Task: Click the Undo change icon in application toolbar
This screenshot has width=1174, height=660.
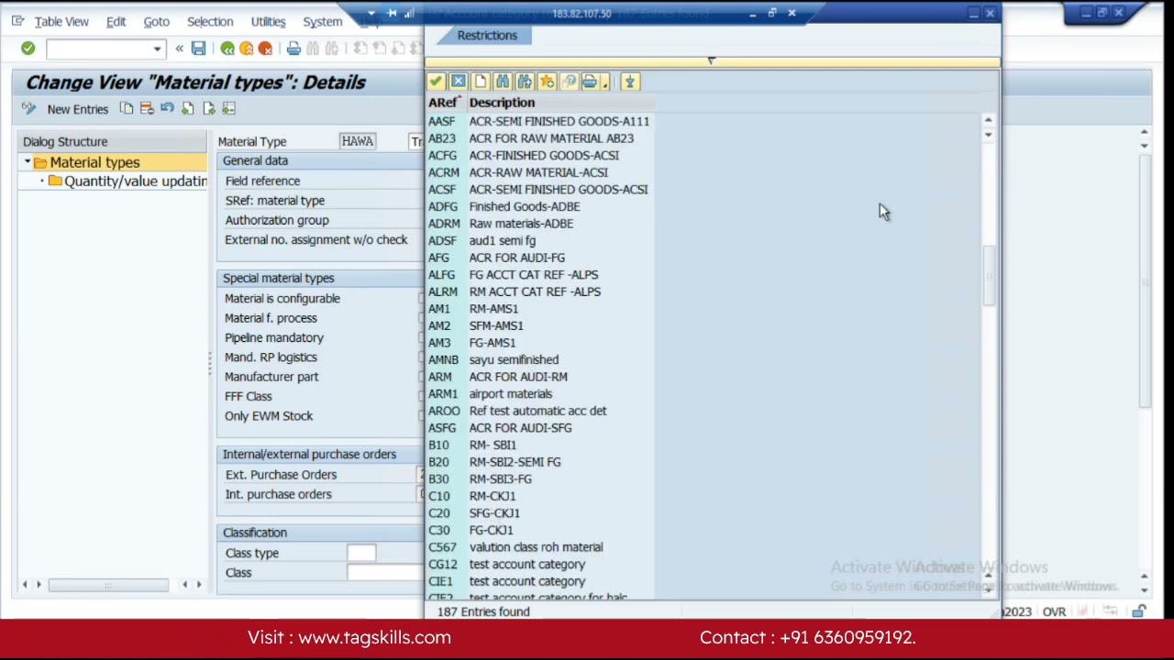Action: click(167, 109)
